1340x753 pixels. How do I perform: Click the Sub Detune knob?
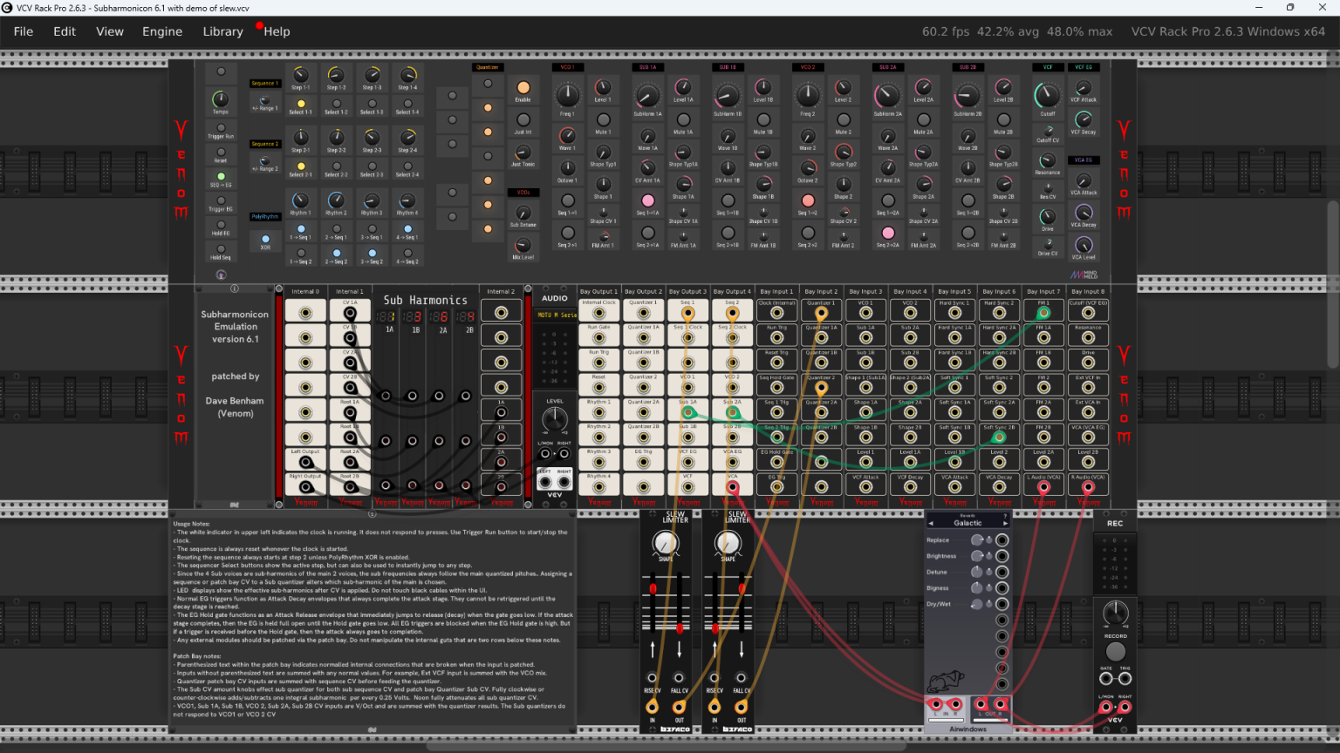pyautogui.click(x=523, y=213)
